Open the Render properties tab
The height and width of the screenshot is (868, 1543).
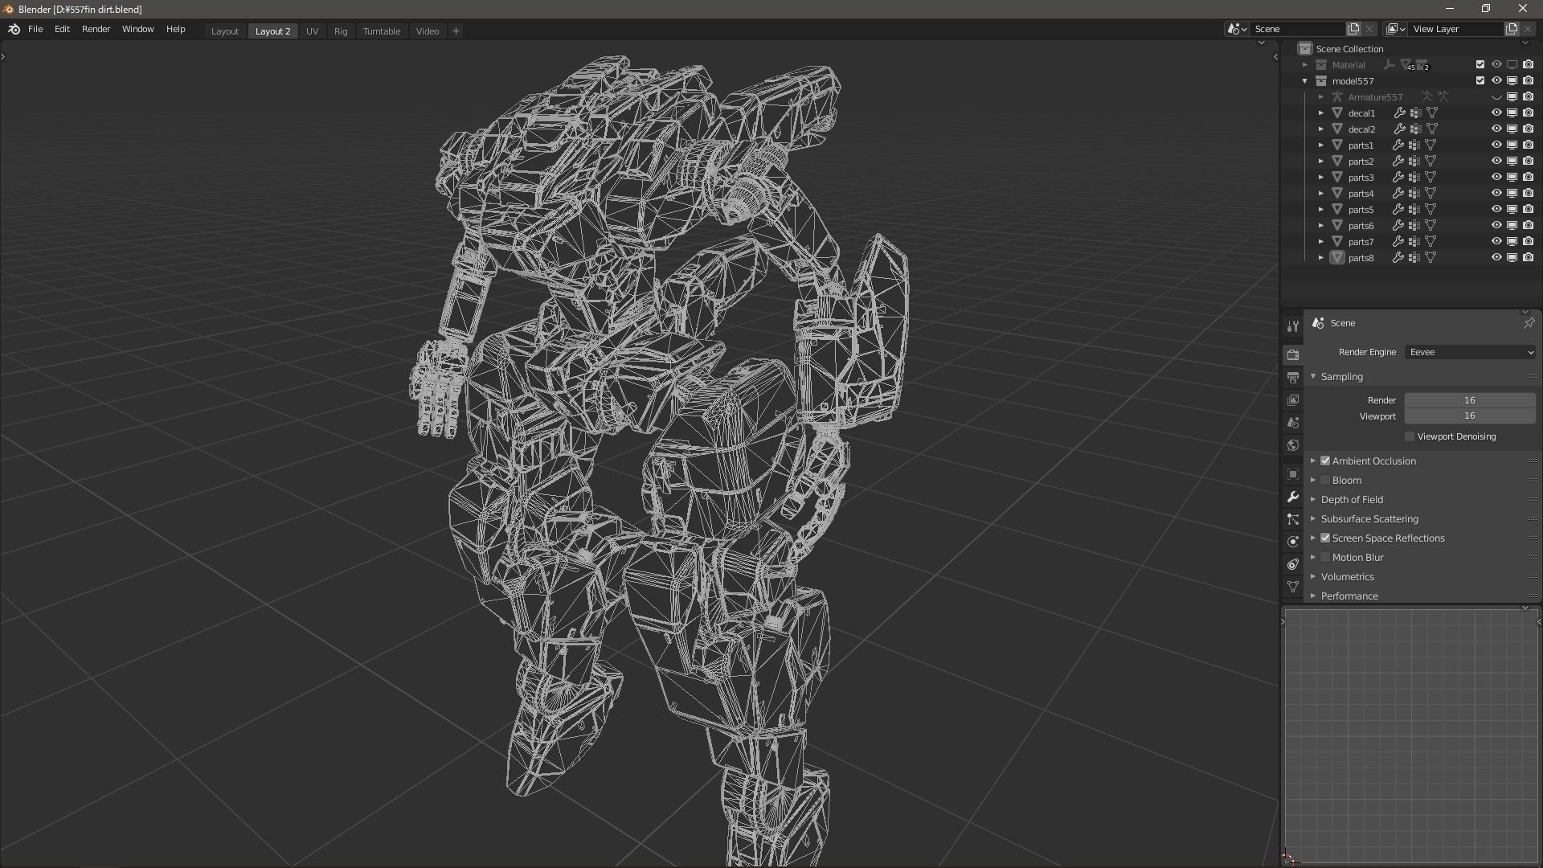tap(1292, 354)
